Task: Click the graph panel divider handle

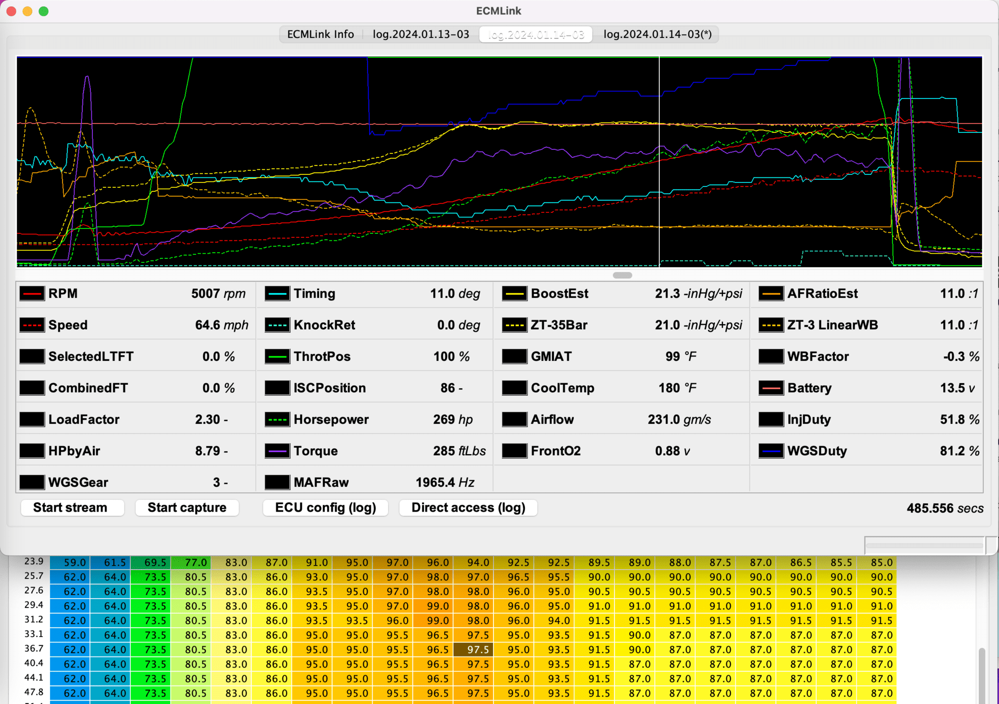Action: point(622,275)
